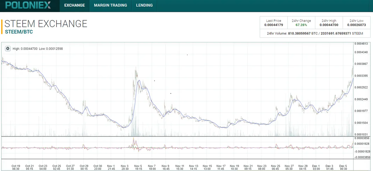
Task: Click y-axis price label 0.0001031
Action: coord(361,134)
